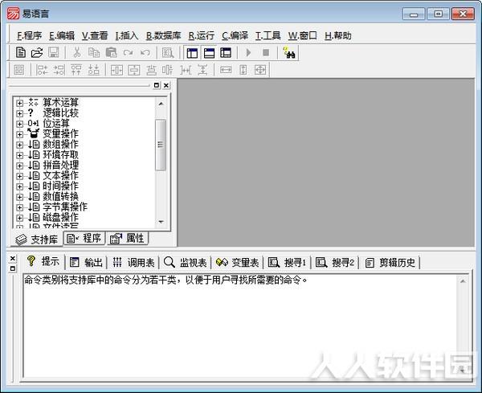Switch to the 调用表 tab
This screenshot has height=393, width=482.
point(133,263)
